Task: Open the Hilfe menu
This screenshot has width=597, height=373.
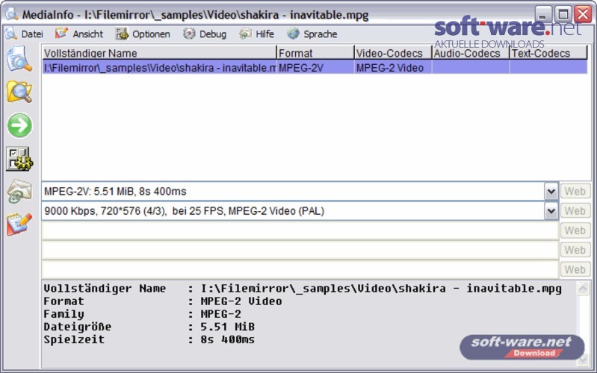Action: tap(256, 34)
